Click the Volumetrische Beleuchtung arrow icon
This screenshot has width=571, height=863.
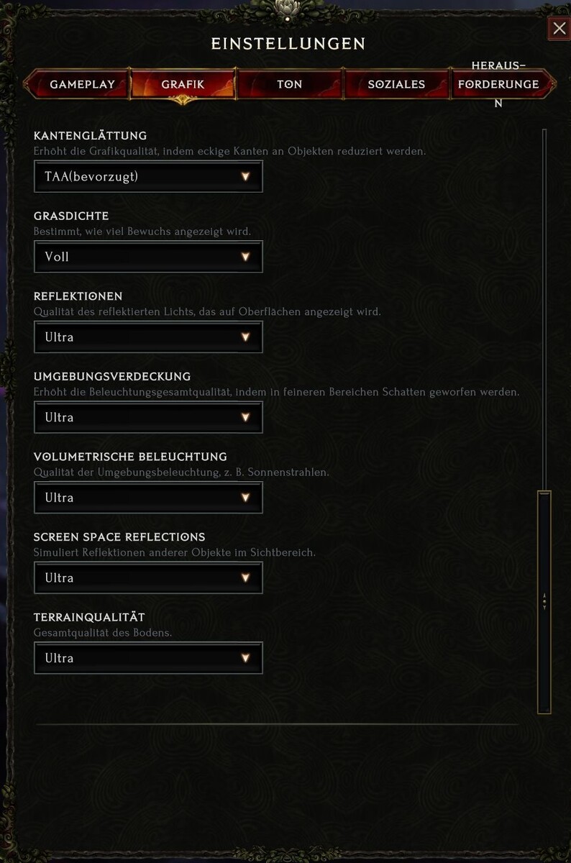(245, 498)
